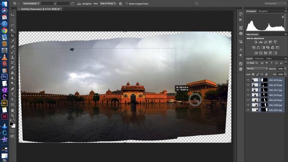Add a Vibrance adjustment
This screenshot has height=162, width=288.
(x=275, y=42)
